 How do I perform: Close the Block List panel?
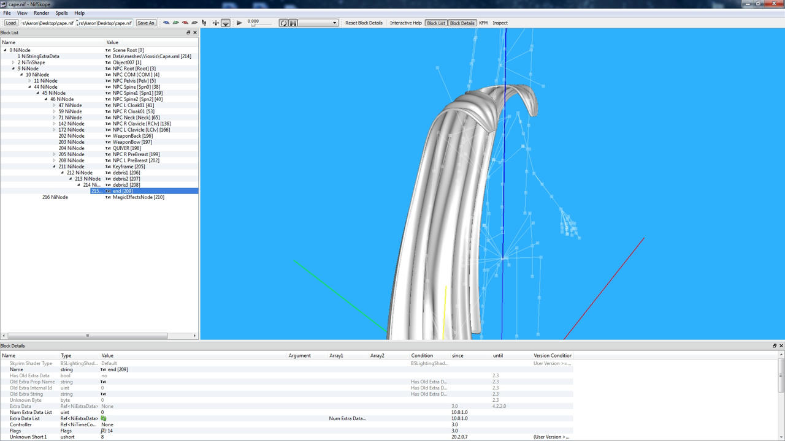click(x=195, y=32)
